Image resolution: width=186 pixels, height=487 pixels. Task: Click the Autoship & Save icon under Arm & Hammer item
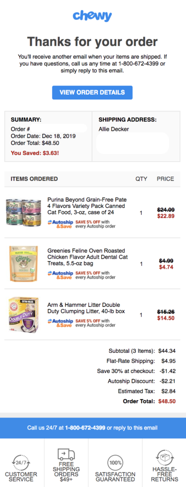point(60,323)
